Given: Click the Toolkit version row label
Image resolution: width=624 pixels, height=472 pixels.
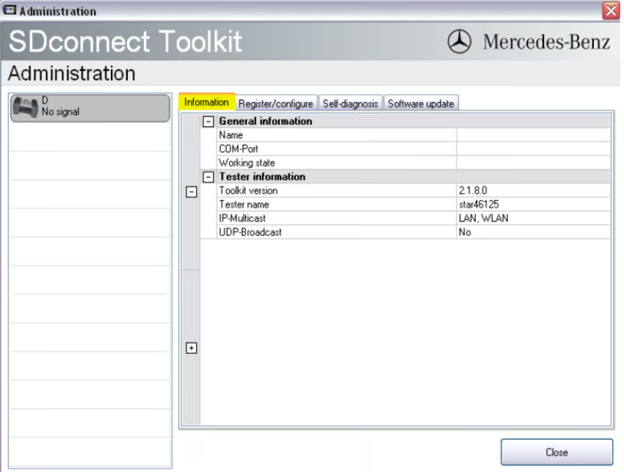Looking at the screenshot, I should pos(248,191).
